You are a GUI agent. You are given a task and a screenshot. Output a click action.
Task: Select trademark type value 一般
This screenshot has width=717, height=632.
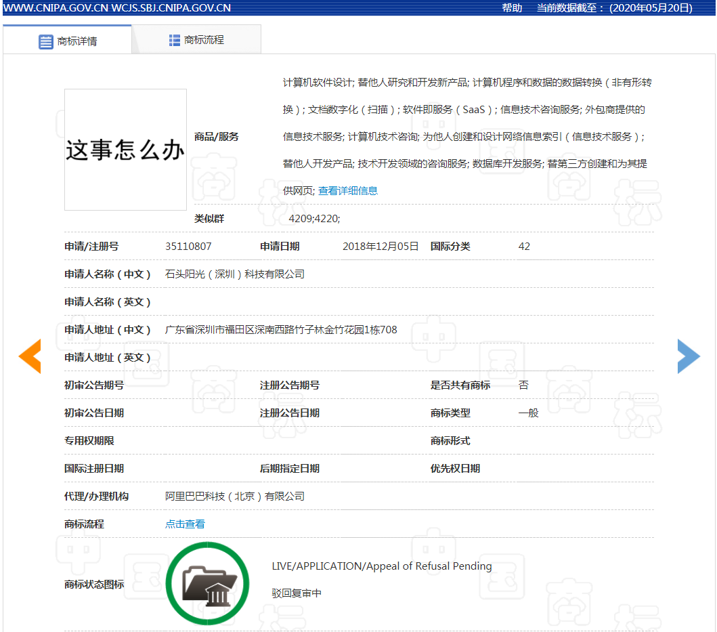tap(528, 413)
